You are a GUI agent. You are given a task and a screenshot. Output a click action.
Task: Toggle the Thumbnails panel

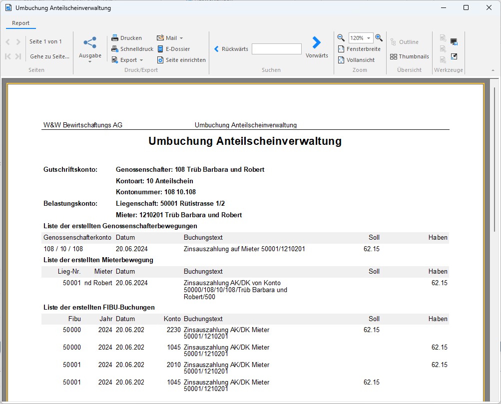pyautogui.click(x=409, y=56)
